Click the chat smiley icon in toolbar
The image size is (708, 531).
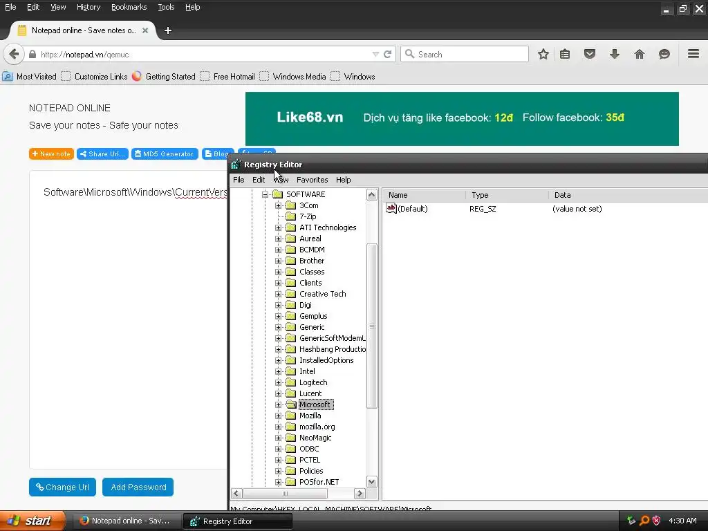point(664,54)
